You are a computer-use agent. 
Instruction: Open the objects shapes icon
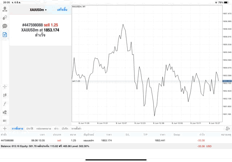pos(5,112)
